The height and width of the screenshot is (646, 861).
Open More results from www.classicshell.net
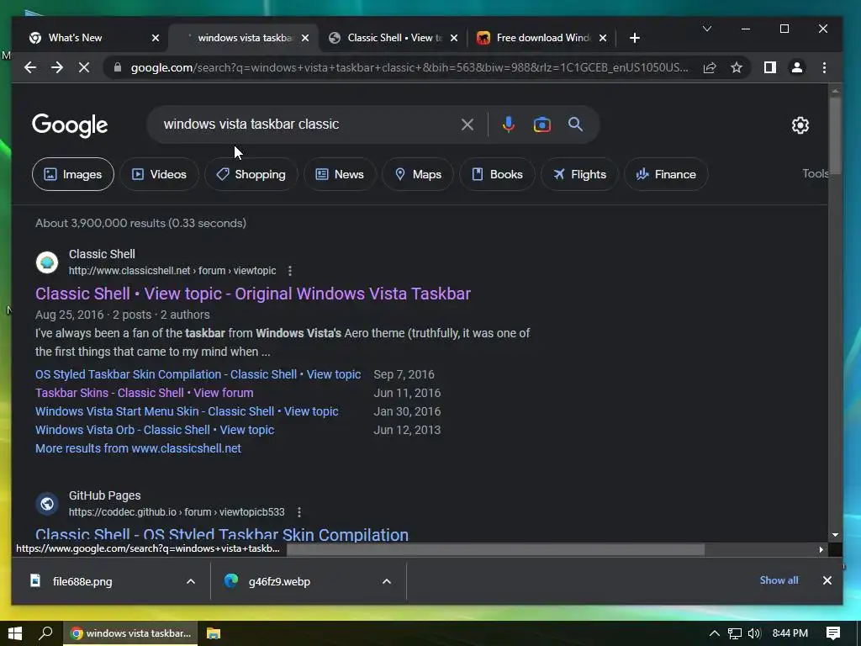[x=139, y=448]
